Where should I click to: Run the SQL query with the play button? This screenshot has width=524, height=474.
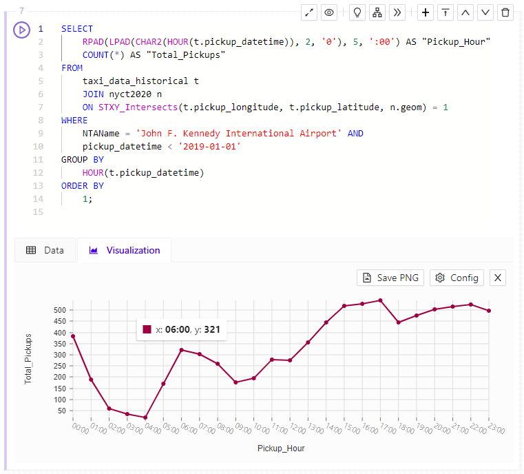22,30
